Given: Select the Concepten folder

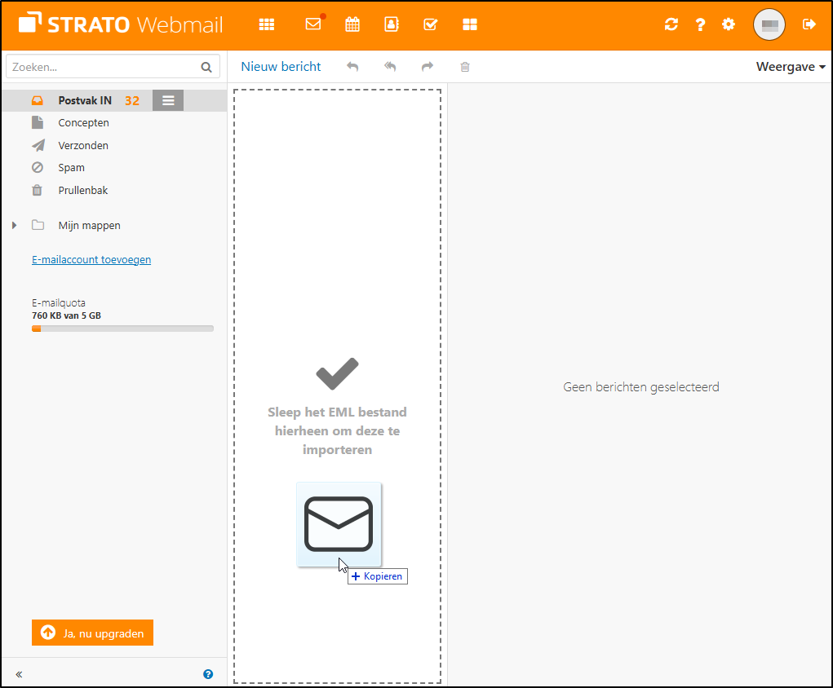Looking at the screenshot, I should (84, 122).
